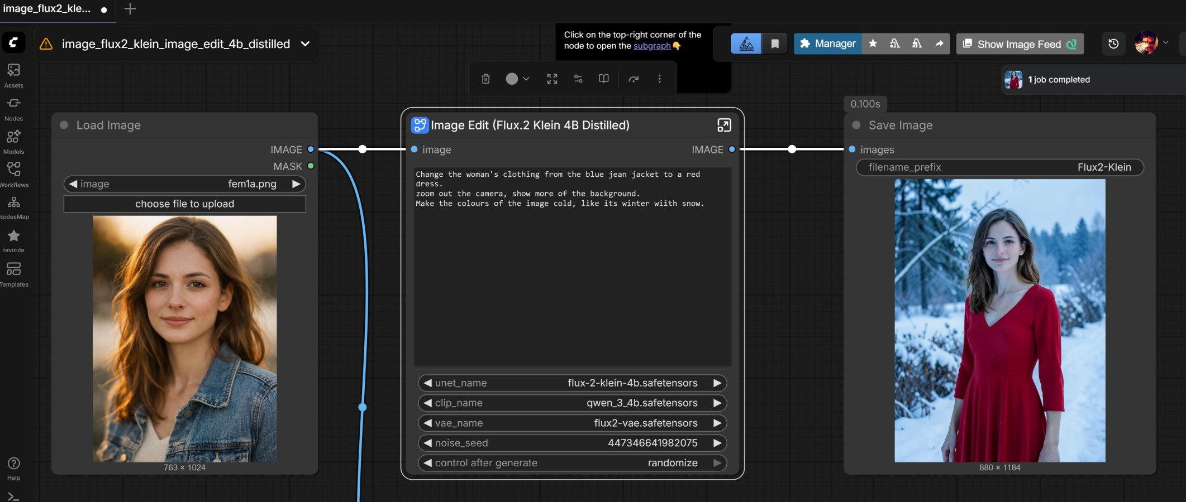Click the filename_prefix input field
This screenshot has width=1186, height=502.
coord(999,167)
